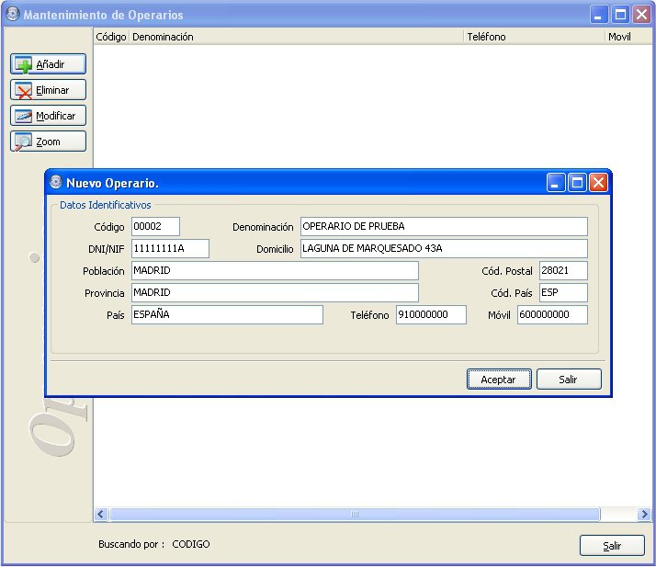The height and width of the screenshot is (567, 656).
Task: Click the horizontal scrollbar right arrow
Action: (x=644, y=514)
